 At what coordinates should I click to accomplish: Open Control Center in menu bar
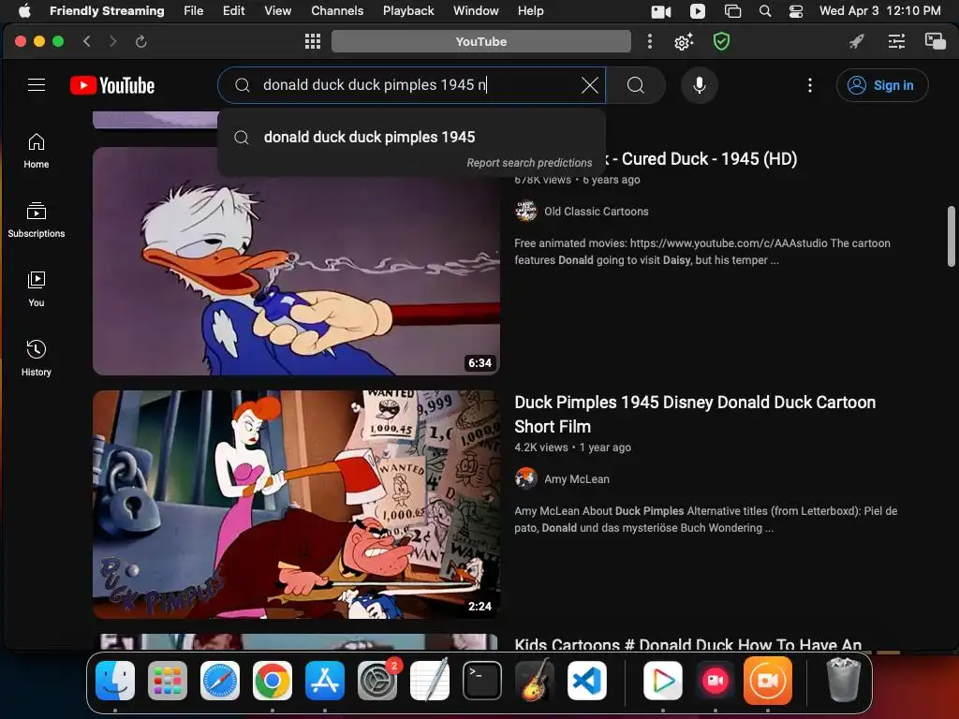pos(796,11)
